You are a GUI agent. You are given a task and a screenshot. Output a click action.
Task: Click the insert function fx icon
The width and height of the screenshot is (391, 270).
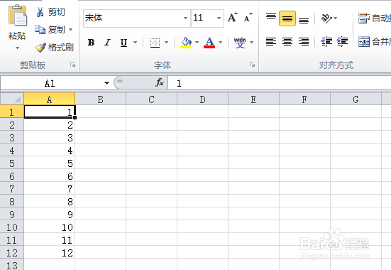[x=160, y=82]
